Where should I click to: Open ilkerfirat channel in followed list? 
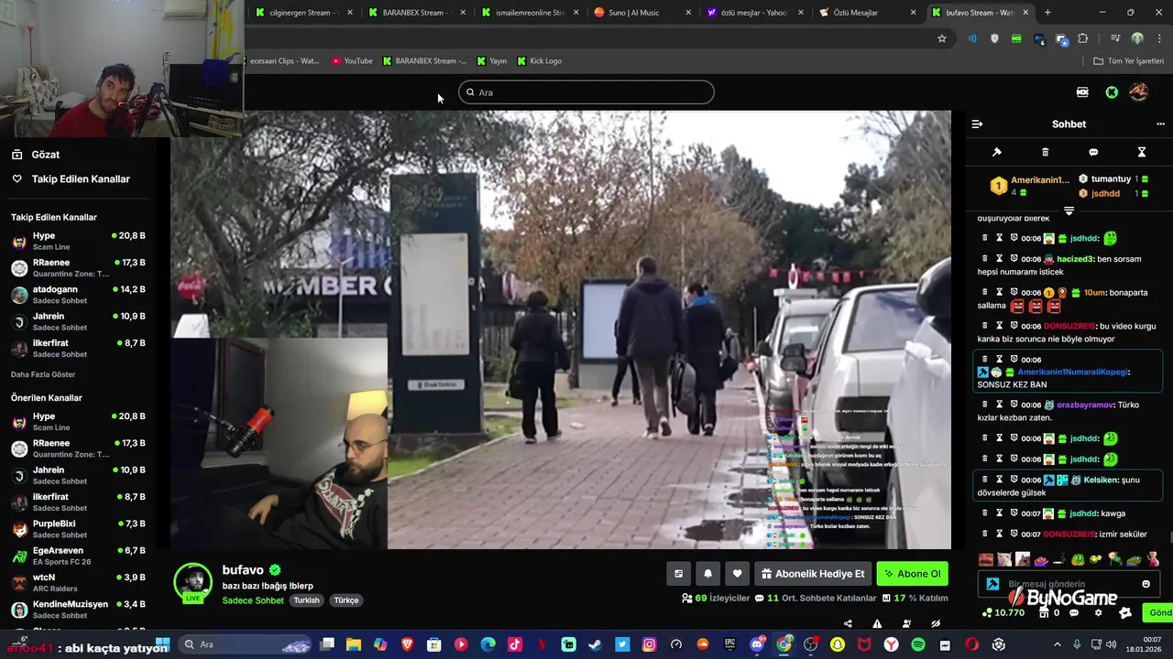[78, 348]
